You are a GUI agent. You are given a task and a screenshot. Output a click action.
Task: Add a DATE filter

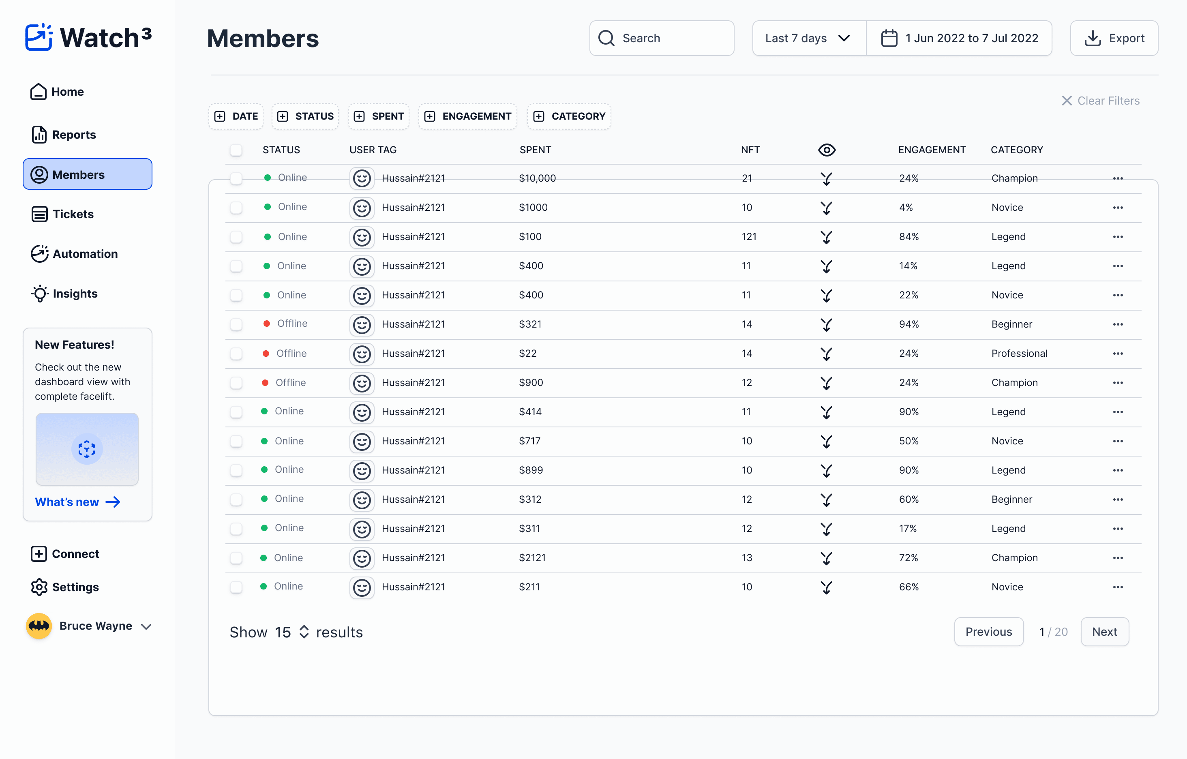pos(236,116)
